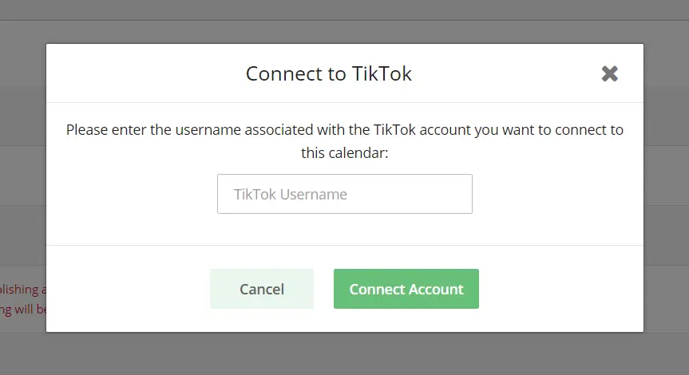The width and height of the screenshot is (689, 375).
Task: Close the Connect to TikTok dialog via X
Action: pyautogui.click(x=610, y=74)
